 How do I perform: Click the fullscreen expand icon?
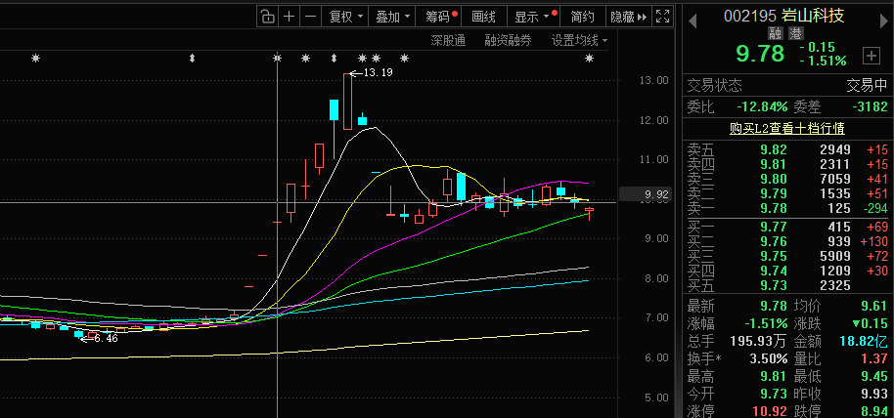tap(662, 16)
